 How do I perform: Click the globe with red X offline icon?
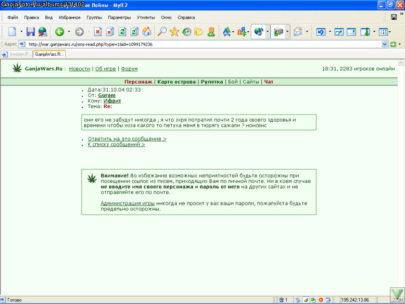click(42, 32)
